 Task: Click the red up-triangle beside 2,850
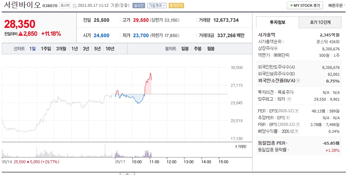20,34
